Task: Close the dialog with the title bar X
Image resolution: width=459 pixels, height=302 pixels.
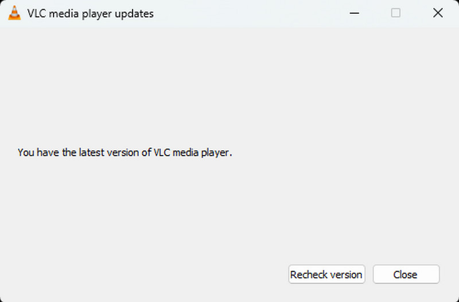Action: [x=438, y=13]
